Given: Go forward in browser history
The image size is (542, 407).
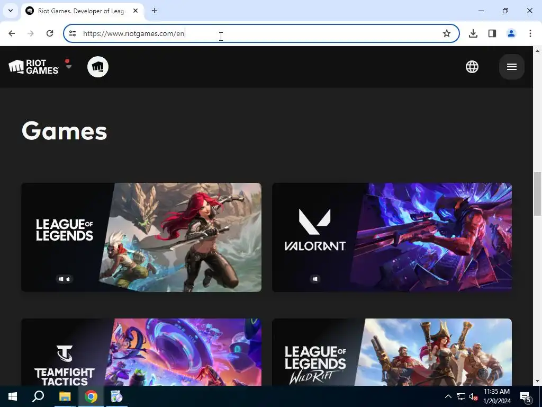Looking at the screenshot, I should [31, 33].
